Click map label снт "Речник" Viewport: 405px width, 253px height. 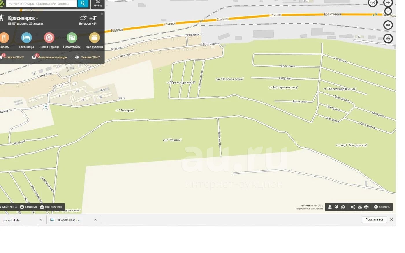click(172, 140)
